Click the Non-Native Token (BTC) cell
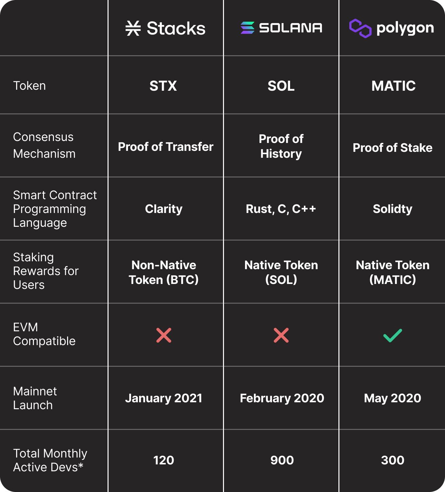Viewport: 445px width, 492px height. coord(164,272)
